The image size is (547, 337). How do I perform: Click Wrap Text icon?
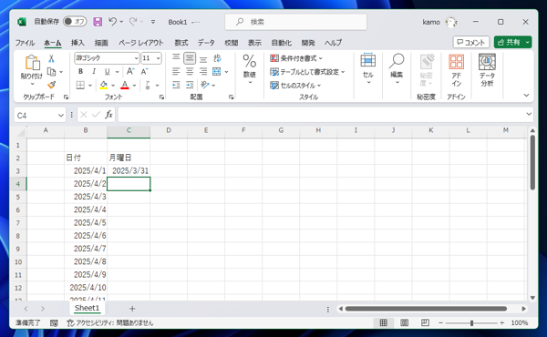217,58
